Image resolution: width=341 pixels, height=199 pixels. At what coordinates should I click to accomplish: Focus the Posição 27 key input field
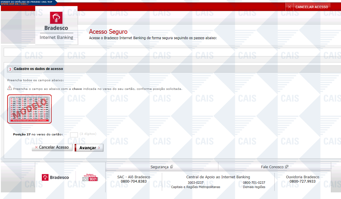(74, 134)
